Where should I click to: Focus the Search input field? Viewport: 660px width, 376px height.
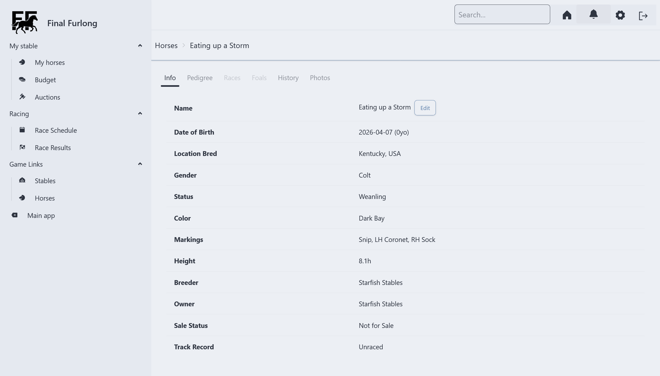502,15
